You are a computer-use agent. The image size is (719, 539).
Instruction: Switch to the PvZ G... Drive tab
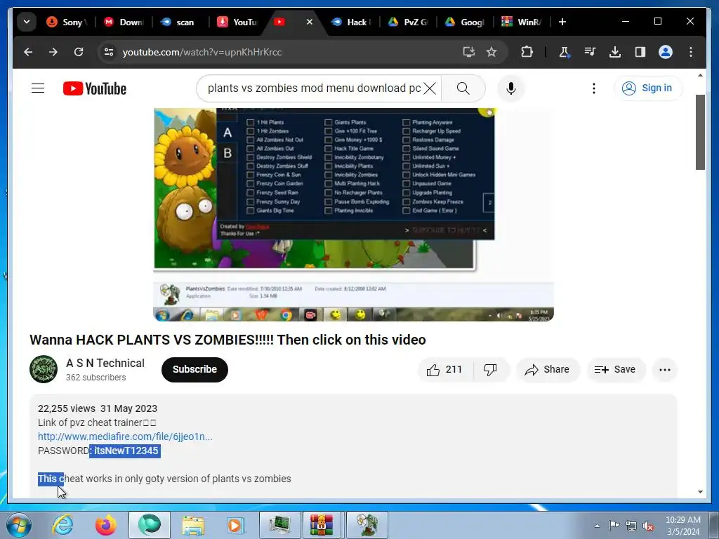pyautogui.click(x=408, y=22)
